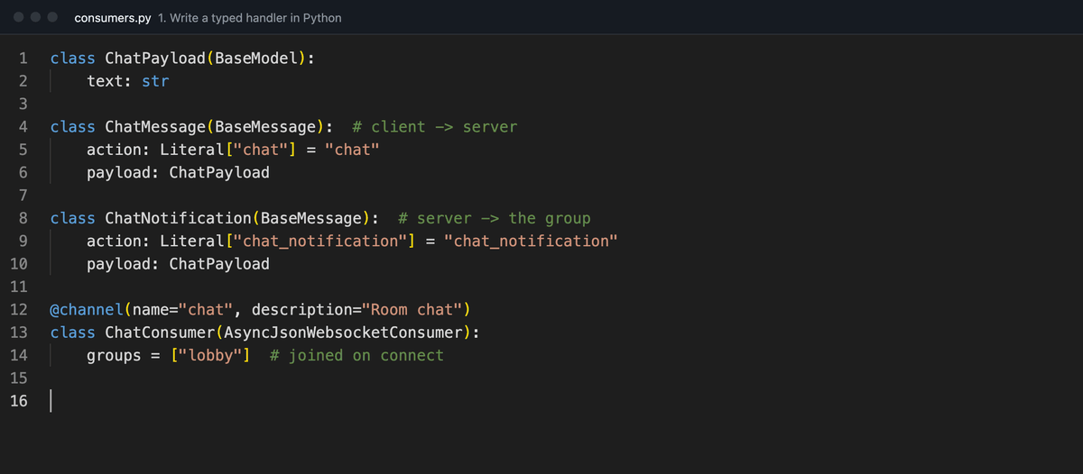Click the ChatConsumer class name

point(160,332)
